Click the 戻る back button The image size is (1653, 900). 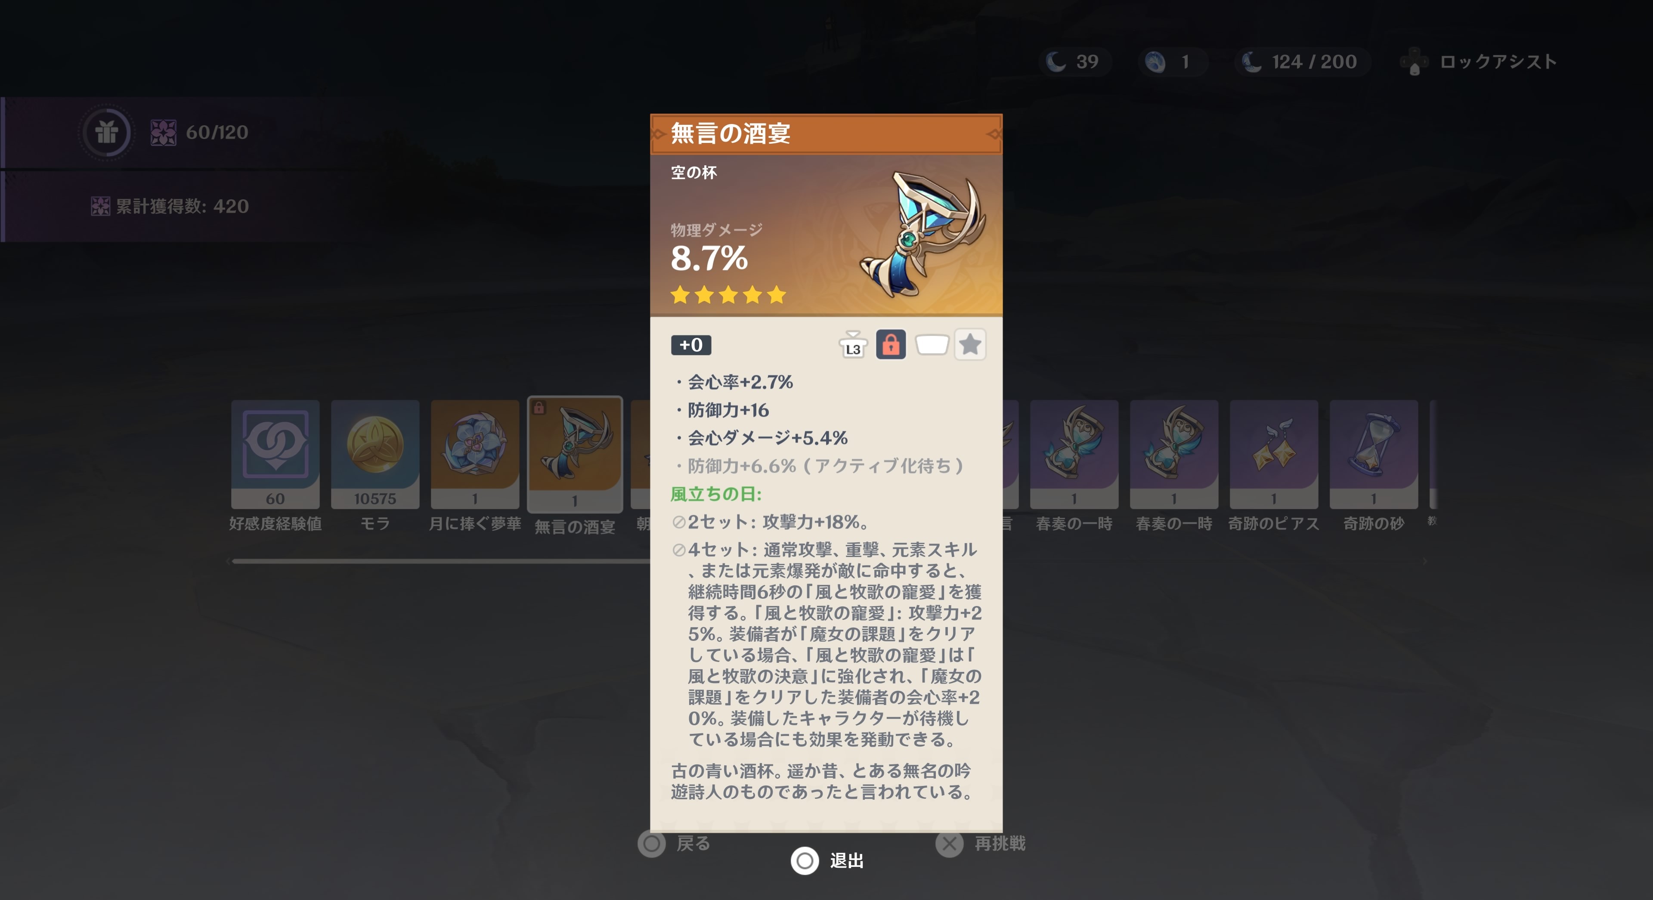tap(675, 844)
